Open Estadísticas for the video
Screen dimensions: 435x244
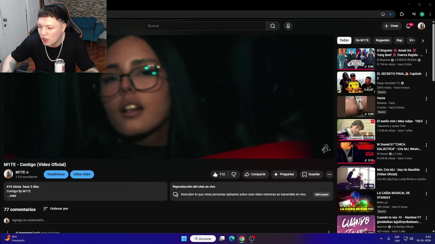56,174
